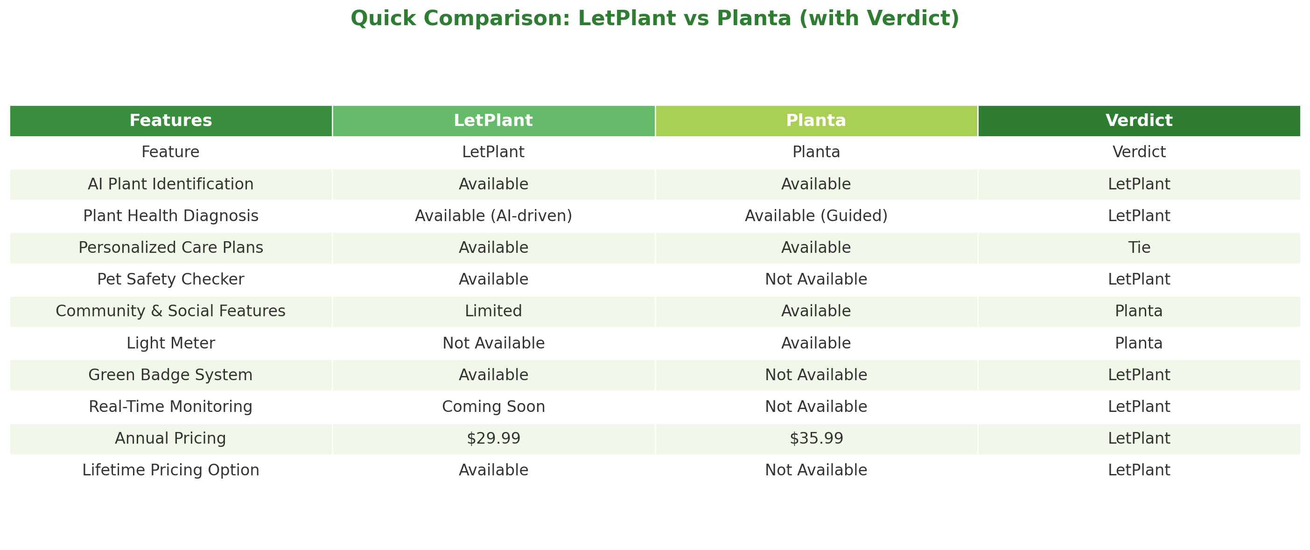Select the 'Plant Health Diagnosis' row label
The image size is (1310, 550).
tap(171, 216)
